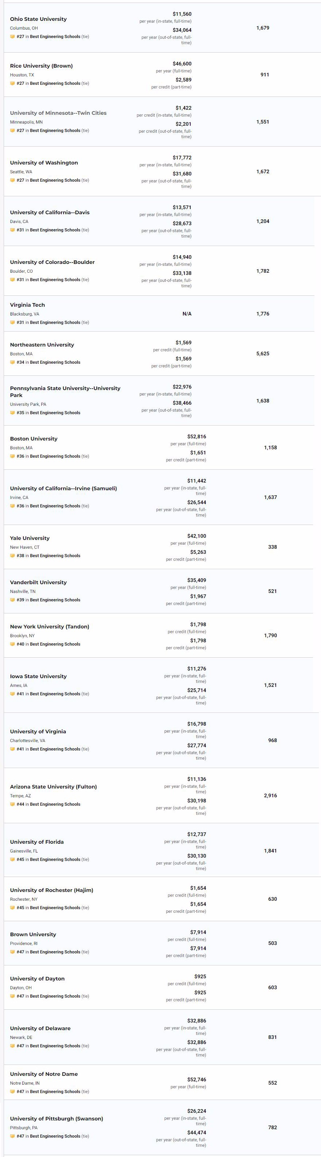Open University of Colorado--Boulder profile
This screenshot has height=1157, width=321.
coord(53,262)
